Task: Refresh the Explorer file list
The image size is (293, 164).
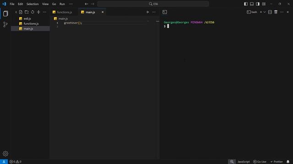Action: tap(33, 12)
